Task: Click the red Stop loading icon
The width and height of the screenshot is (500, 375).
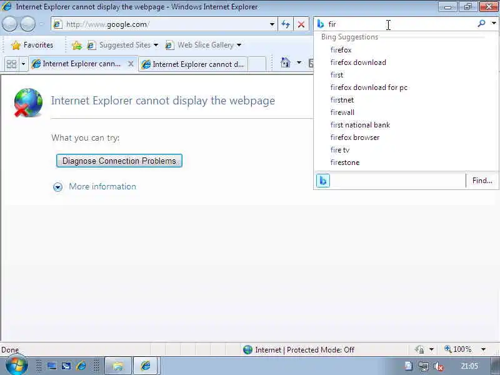Action: click(x=301, y=24)
